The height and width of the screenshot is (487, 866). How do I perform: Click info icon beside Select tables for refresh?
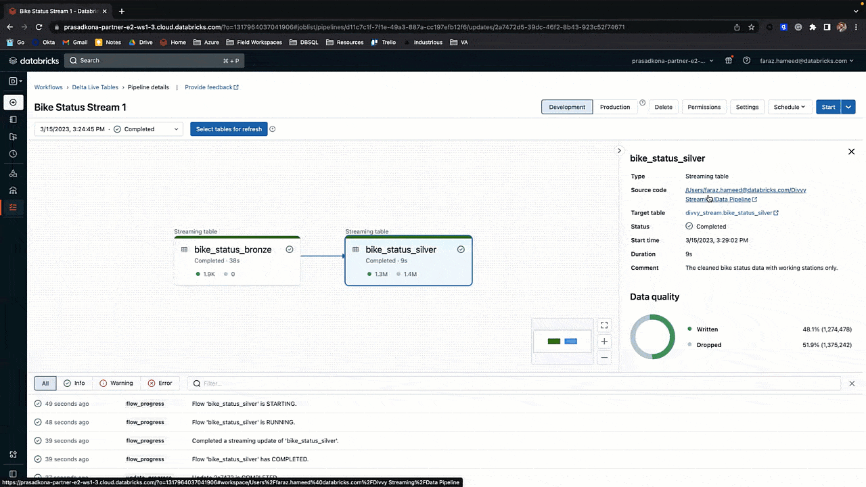273,129
